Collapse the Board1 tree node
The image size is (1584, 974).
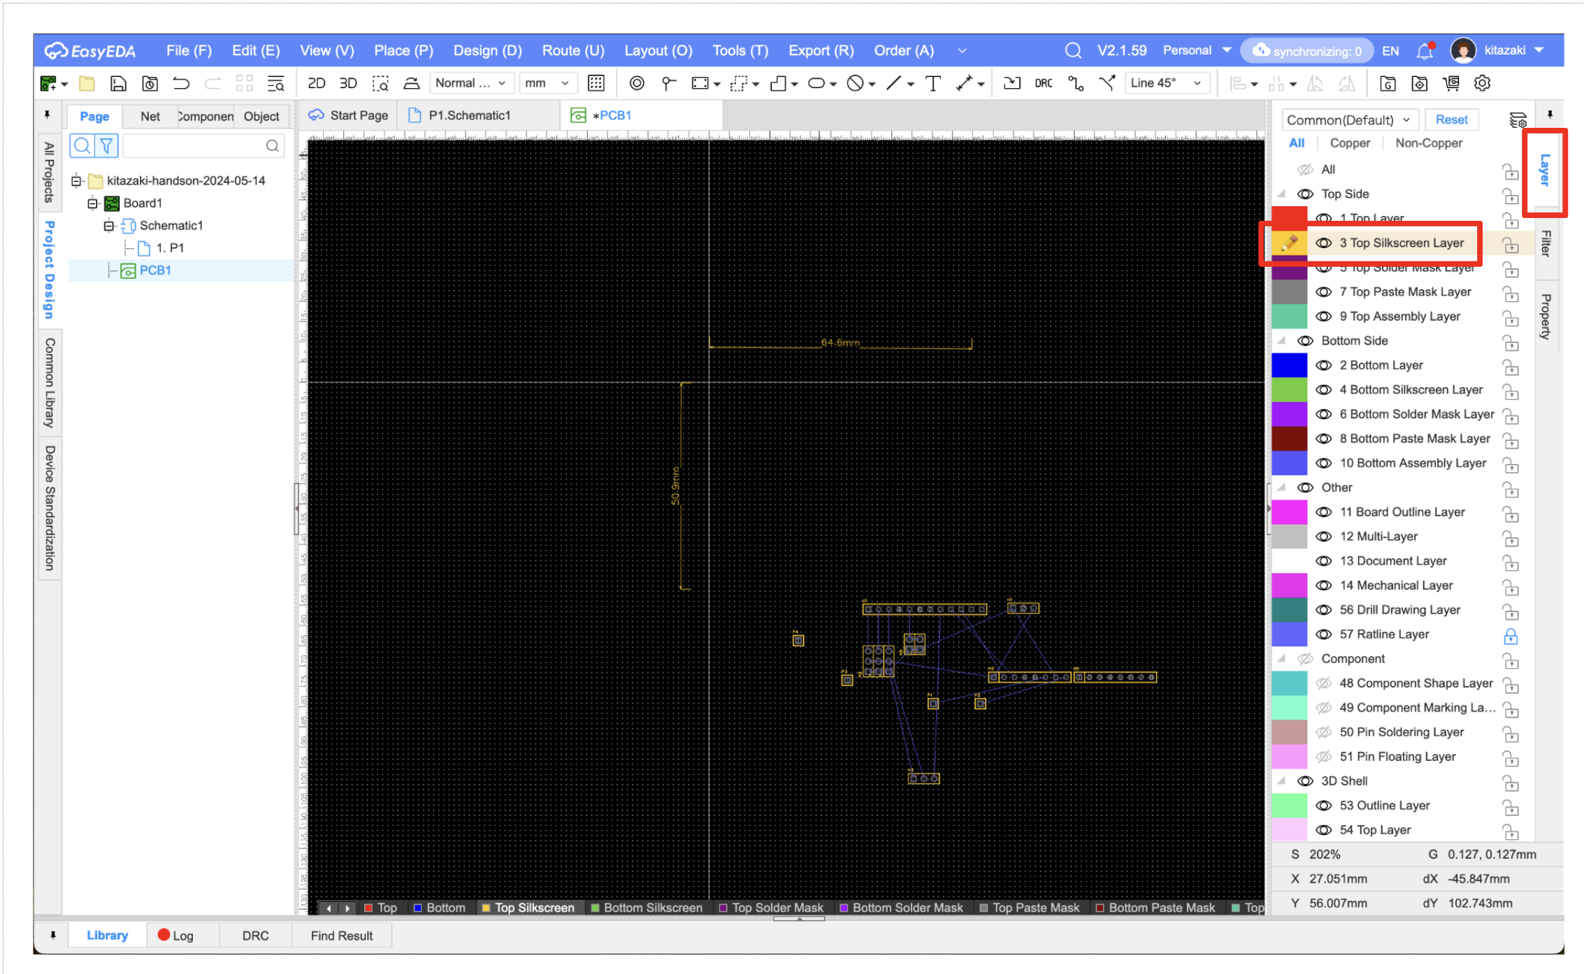(x=92, y=203)
